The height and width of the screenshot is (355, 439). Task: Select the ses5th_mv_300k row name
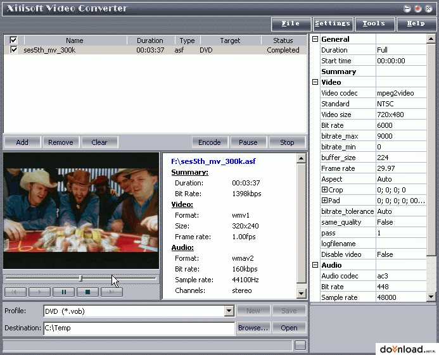(49, 50)
